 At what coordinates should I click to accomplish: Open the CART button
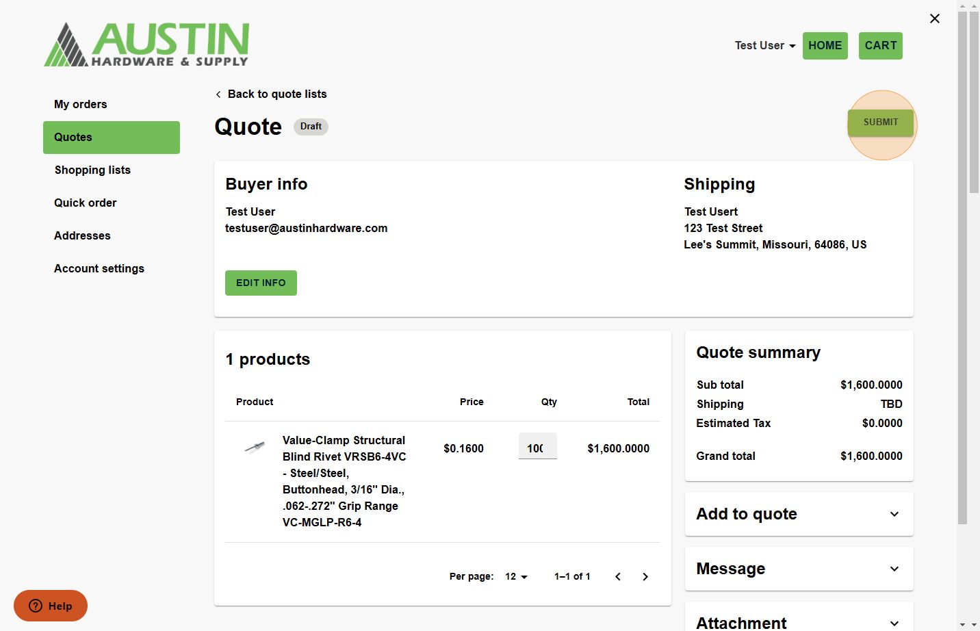[x=881, y=46]
